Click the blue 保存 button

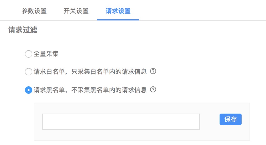pyautogui.click(x=230, y=119)
